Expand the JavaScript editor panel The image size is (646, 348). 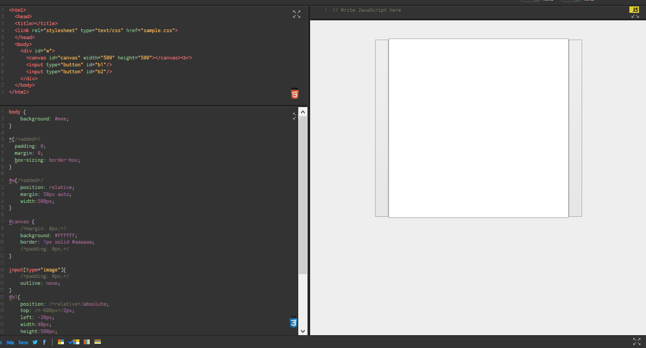pyautogui.click(x=635, y=17)
